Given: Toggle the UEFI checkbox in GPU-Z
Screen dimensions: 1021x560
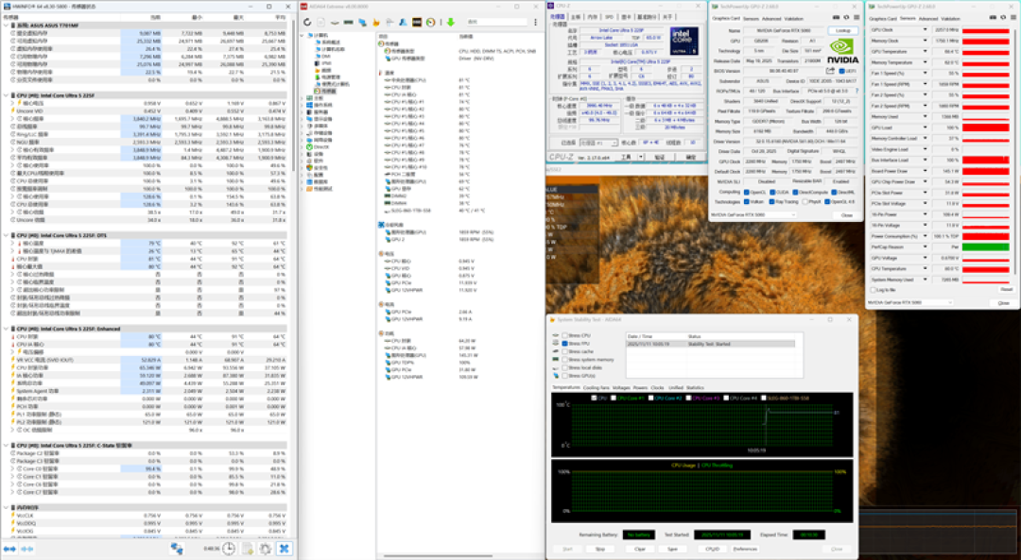Looking at the screenshot, I should pyautogui.click(x=842, y=71).
